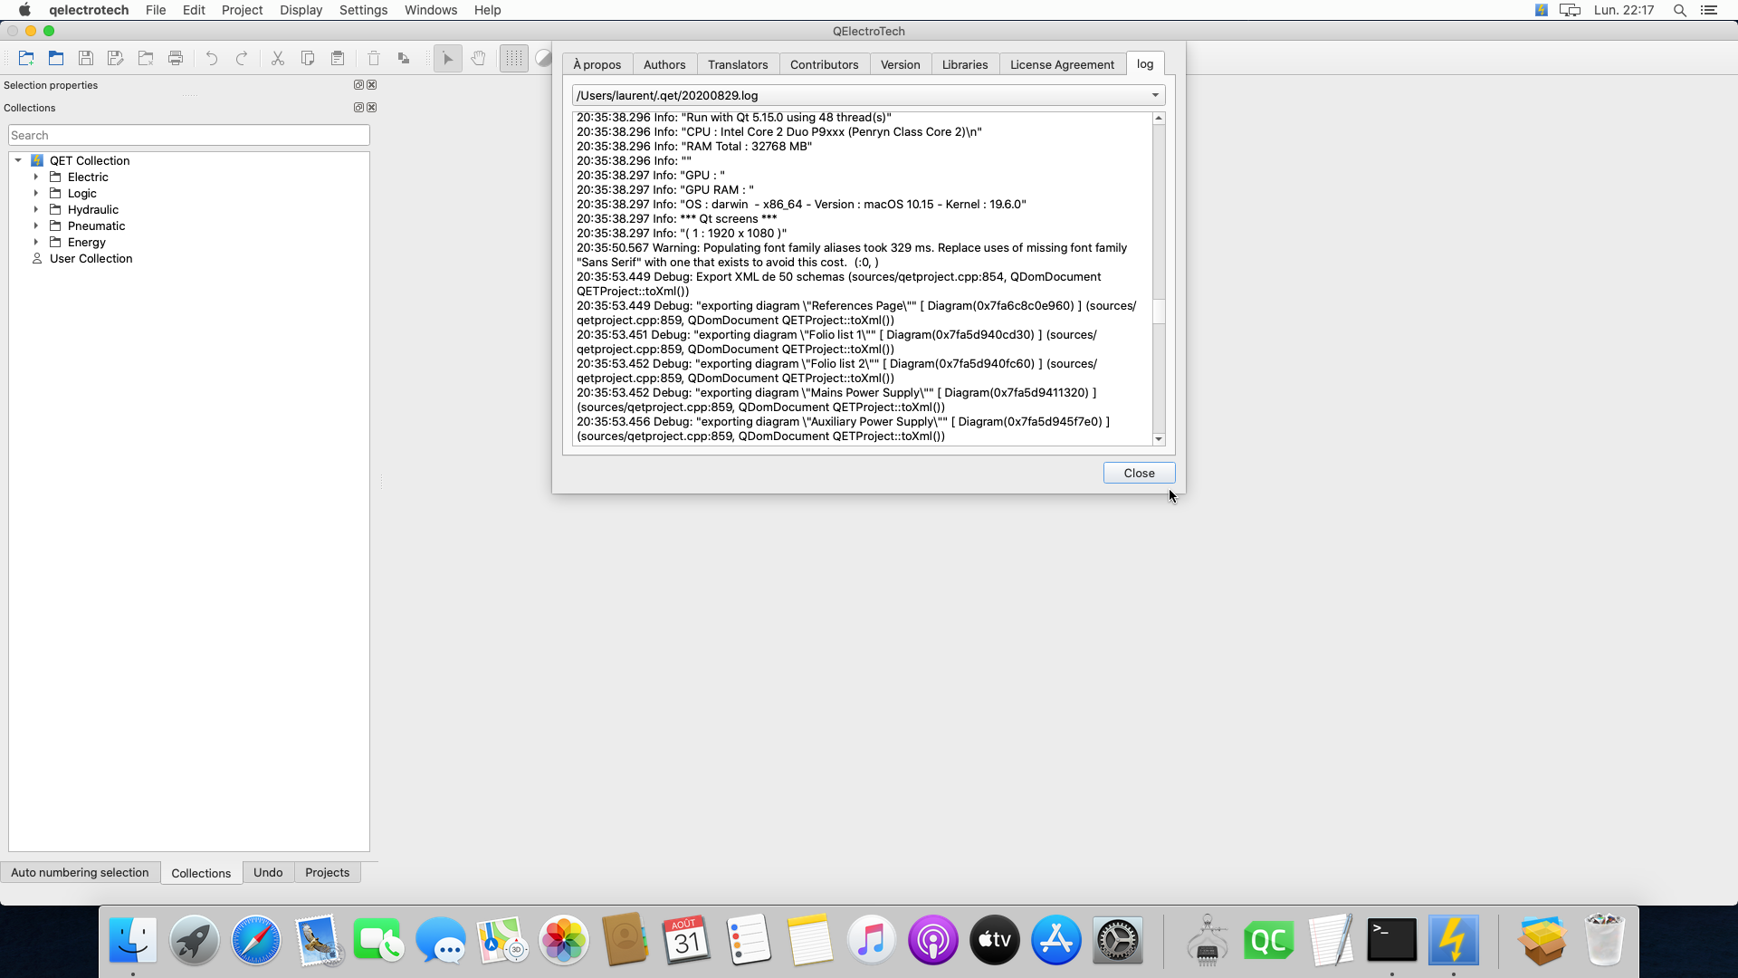The height and width of the screenshot is (978, 1738).
Task: Open the log file path dropdown
Action: [x=1155, y=95]
